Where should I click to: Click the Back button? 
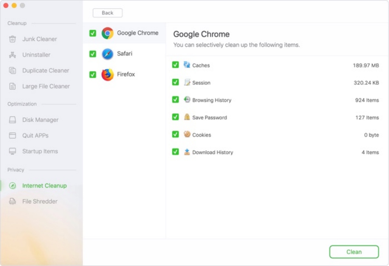(x=108, y=13)
